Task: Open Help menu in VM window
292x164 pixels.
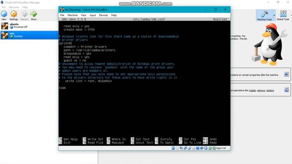Action: pos(114,15)
